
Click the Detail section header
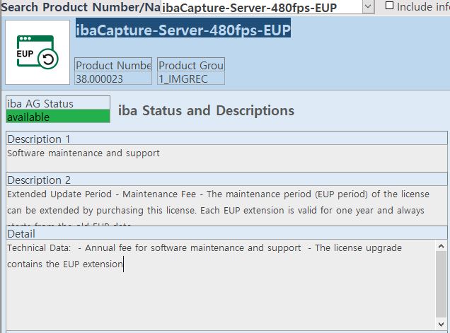226,233
